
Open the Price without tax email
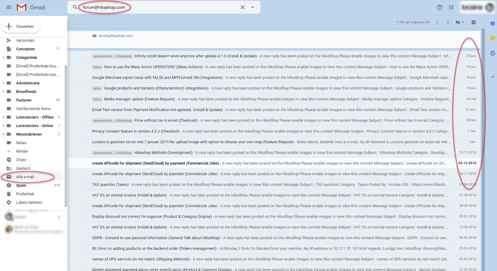click(x=274, y=120)
